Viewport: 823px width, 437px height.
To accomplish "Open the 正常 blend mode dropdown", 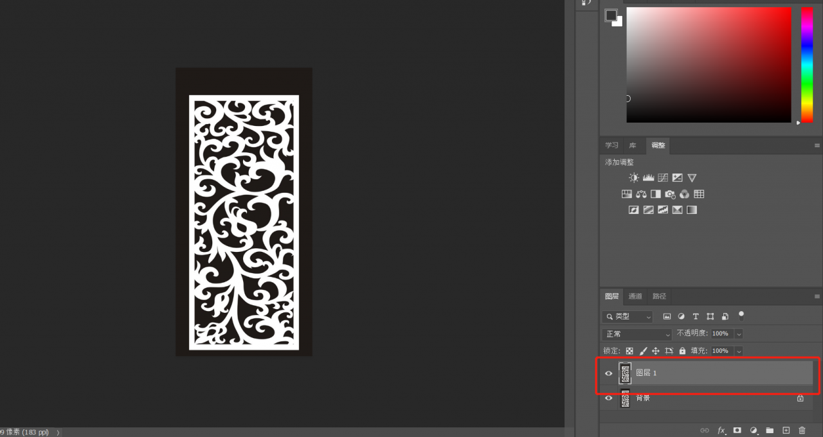I will (637, 334).
